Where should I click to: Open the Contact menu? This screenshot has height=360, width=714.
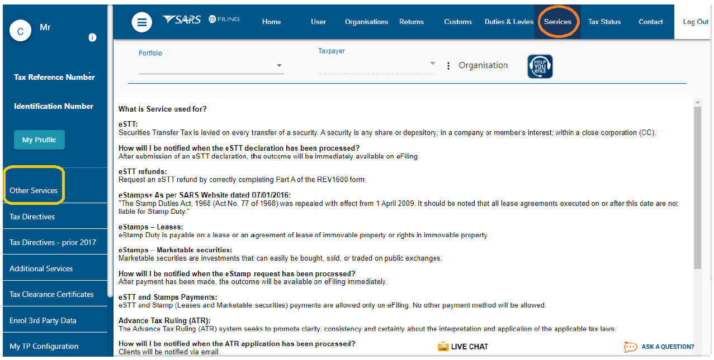[651, 22]
